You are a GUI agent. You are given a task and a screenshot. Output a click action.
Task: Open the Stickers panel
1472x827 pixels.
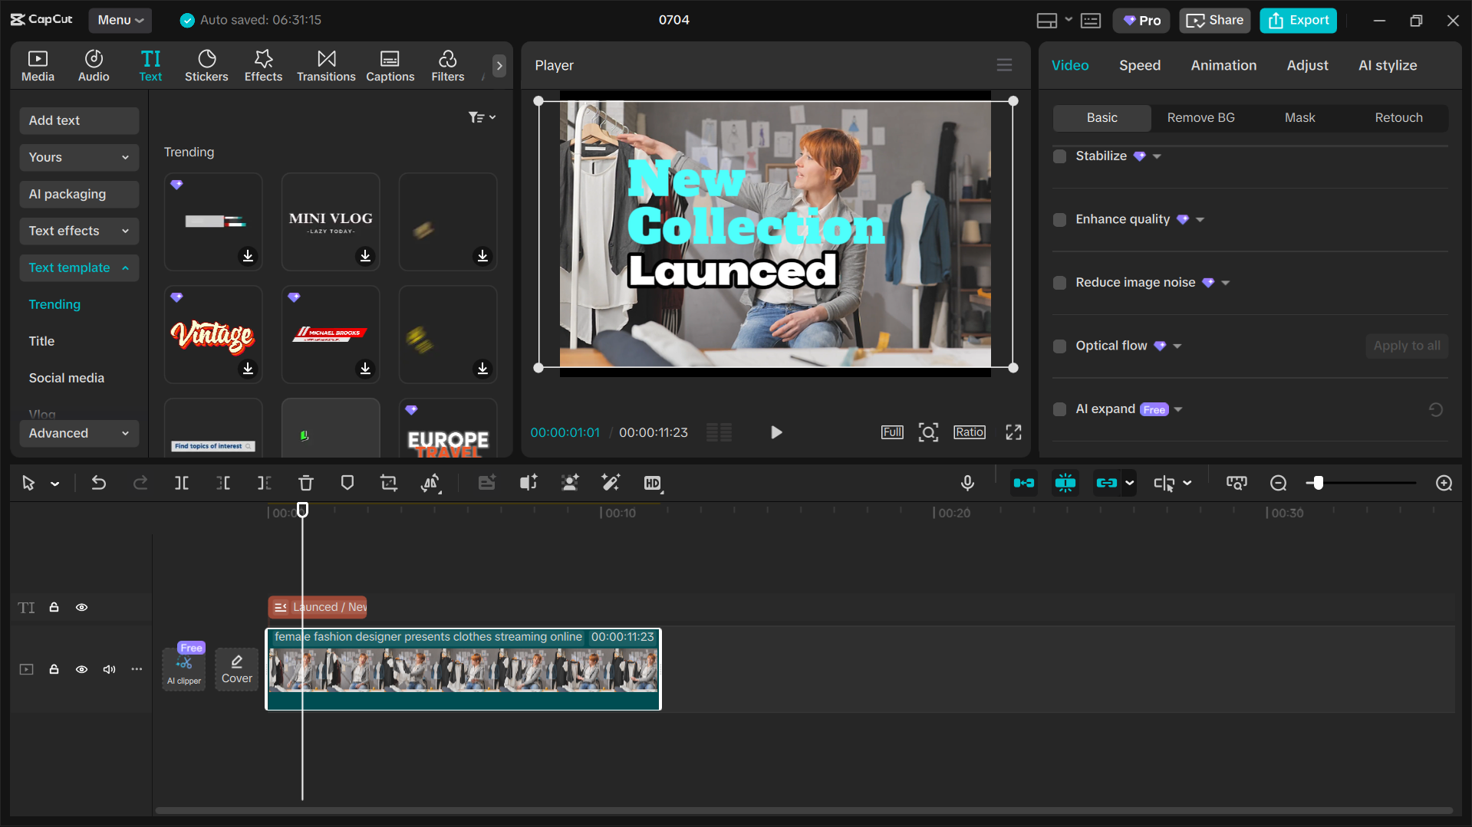[206, 65]
